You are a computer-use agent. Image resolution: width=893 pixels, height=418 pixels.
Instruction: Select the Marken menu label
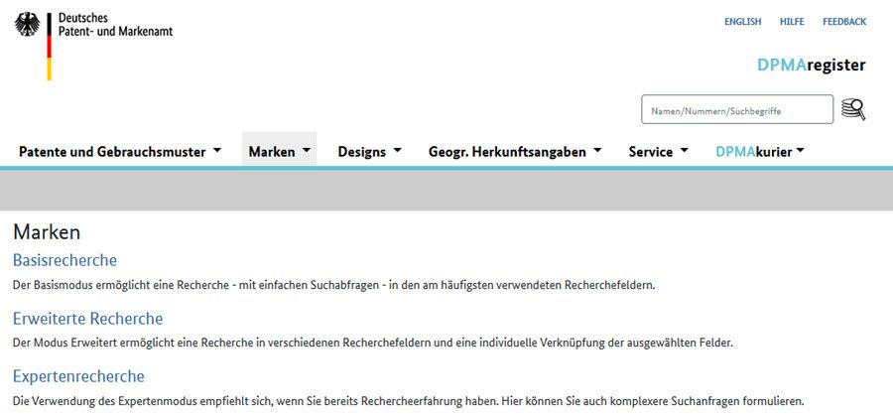click(x=272, y=152)
